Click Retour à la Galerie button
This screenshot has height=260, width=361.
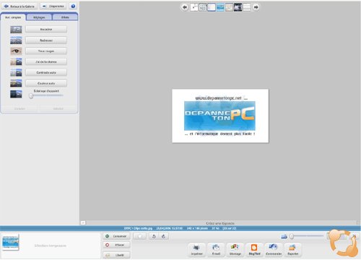tap(19, 6)
